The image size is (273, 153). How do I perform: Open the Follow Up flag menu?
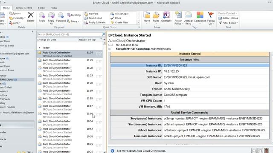coord(211,18)
